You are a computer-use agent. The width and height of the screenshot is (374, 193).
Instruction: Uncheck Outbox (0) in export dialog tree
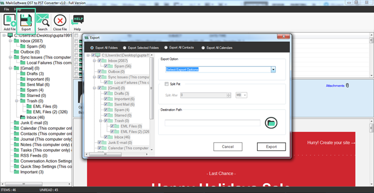click(100, 72)
